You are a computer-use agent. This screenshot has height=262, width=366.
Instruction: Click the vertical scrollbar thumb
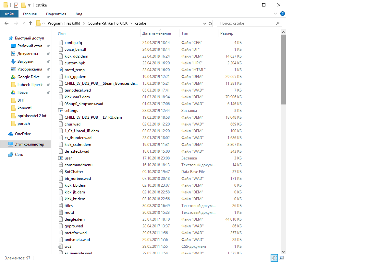click(283, 70)
